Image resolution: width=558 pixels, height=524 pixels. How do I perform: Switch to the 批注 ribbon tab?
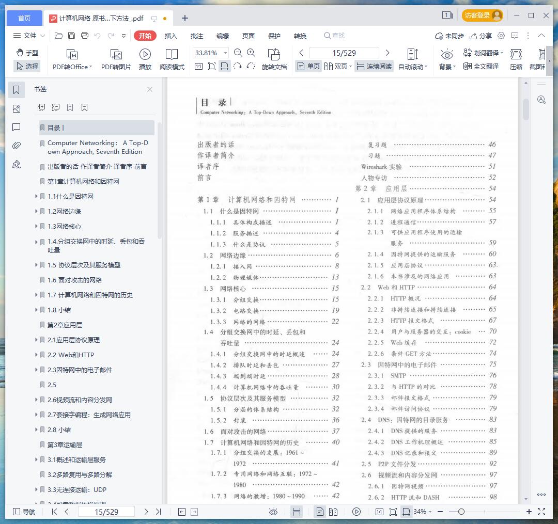(197, 36)
